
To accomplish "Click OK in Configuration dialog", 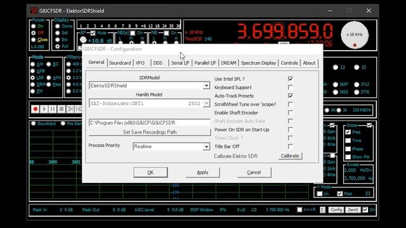I will point(150,172).
